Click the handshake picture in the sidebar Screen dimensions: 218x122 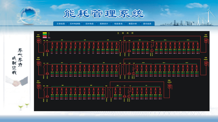[x=17, y=81]
